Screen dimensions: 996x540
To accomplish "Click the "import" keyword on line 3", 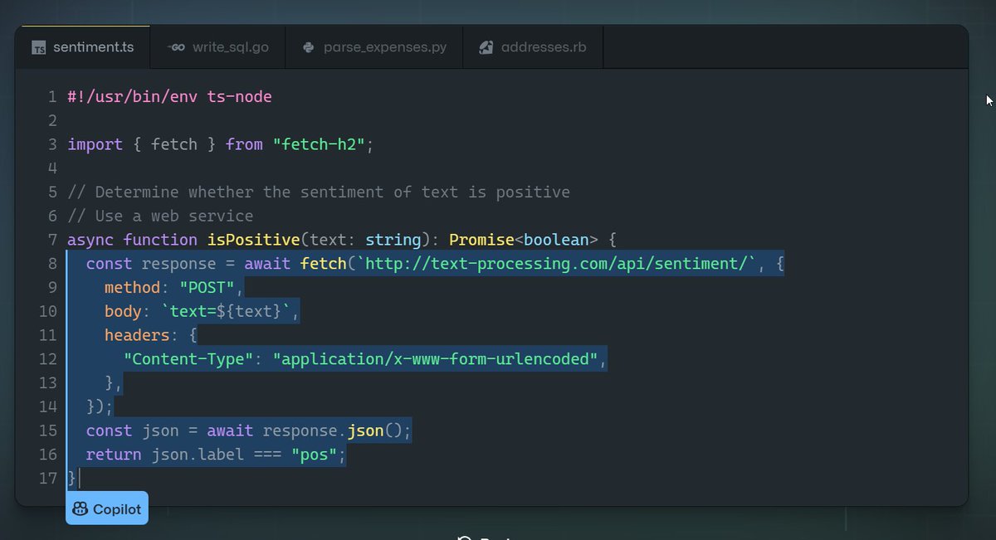I will click(95, 144).
